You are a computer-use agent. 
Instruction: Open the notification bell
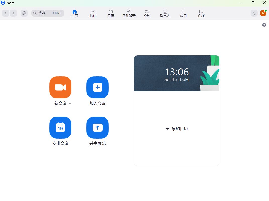click(254, 13)
